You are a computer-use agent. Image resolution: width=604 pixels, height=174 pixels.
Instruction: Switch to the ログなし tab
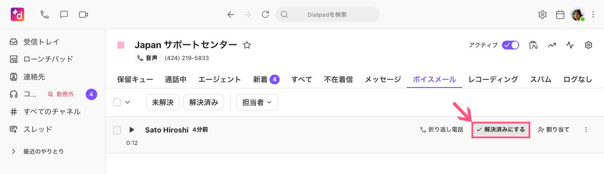[578, 79]
